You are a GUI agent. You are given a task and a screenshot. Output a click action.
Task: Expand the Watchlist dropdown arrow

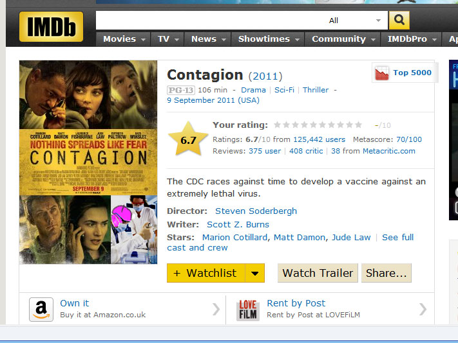coord(254,273)
